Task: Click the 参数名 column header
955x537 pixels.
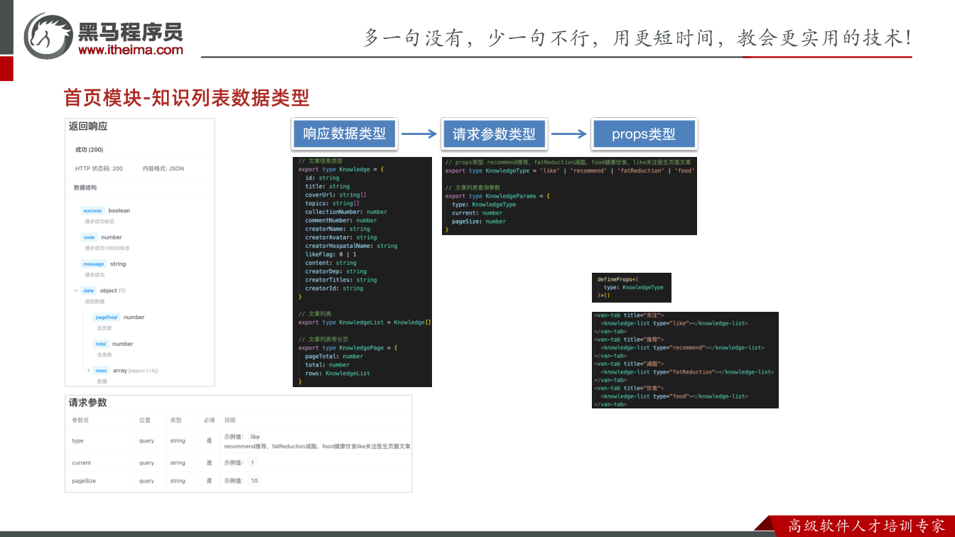Action: (x=80, y=420)
